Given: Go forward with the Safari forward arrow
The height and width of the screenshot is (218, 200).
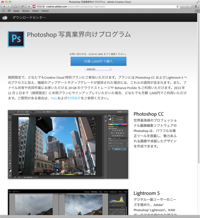Looking at the screenshot, I should point(9,6).
